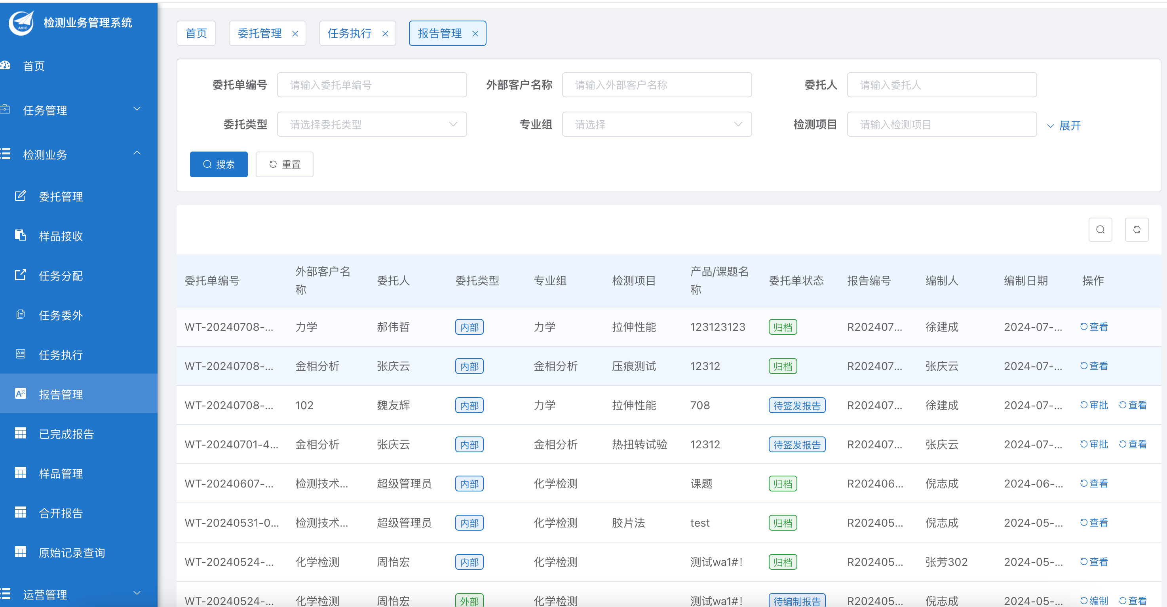Screen dimensions: 1167x607
Task: Click 委托管理 edit icon in sidebar
Action: pyautogui.click(x=20, y=196)
